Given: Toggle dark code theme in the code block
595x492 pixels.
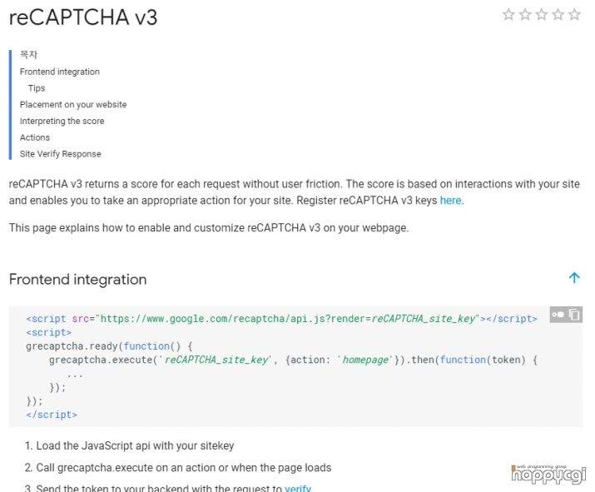Looking at the screenshot, I should coord(558,315).
